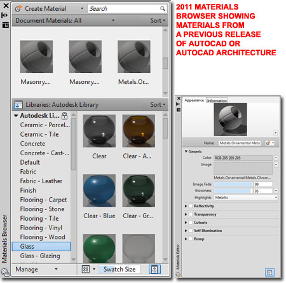Open preview options dropdown arrow

[x=276, y=133]
